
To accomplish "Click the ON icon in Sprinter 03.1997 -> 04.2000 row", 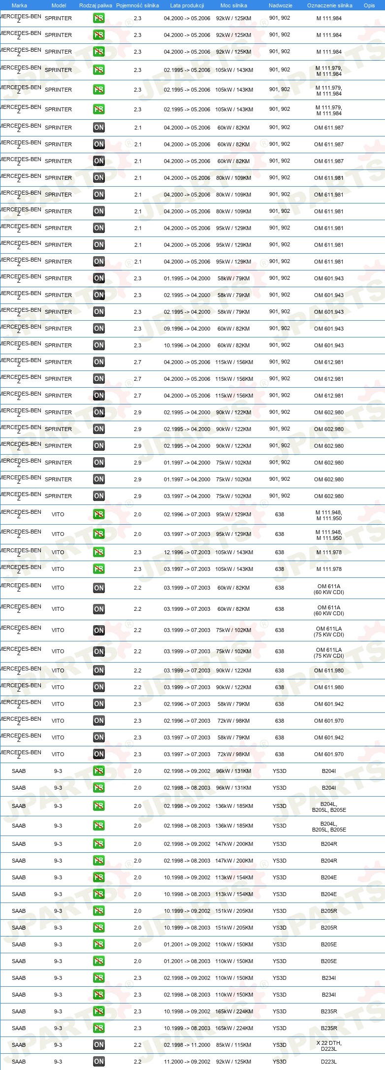I will (x=99, y=496).
